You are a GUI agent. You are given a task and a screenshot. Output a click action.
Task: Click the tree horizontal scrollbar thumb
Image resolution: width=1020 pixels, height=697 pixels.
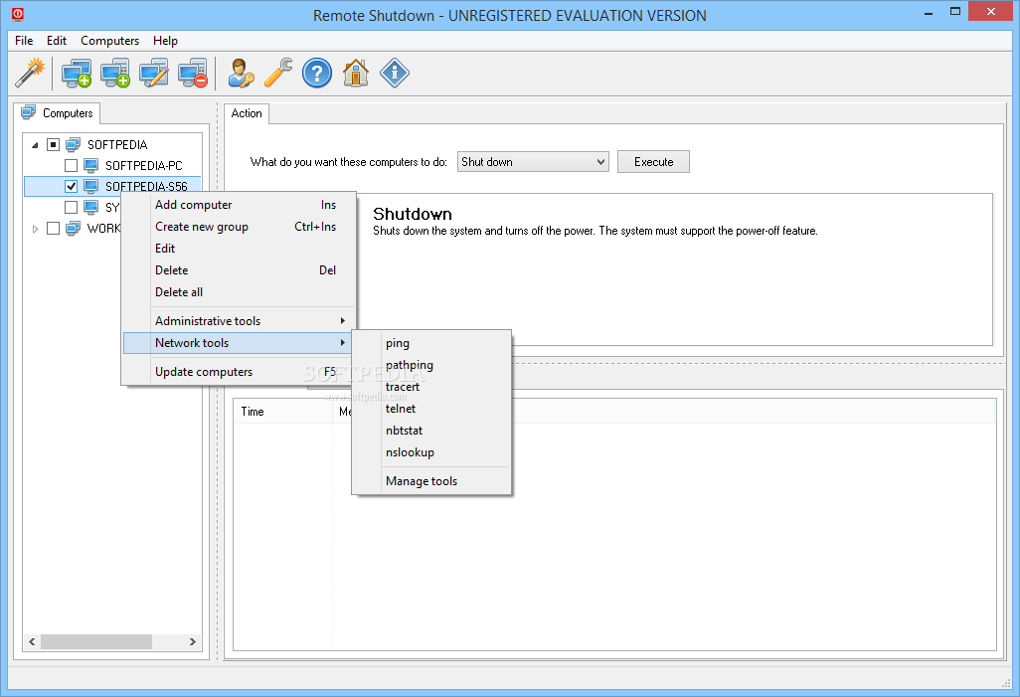click(x=96, y=641)
